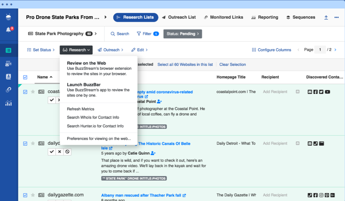
Task: Switch to Sequences tab
Action: coord(300,17)
